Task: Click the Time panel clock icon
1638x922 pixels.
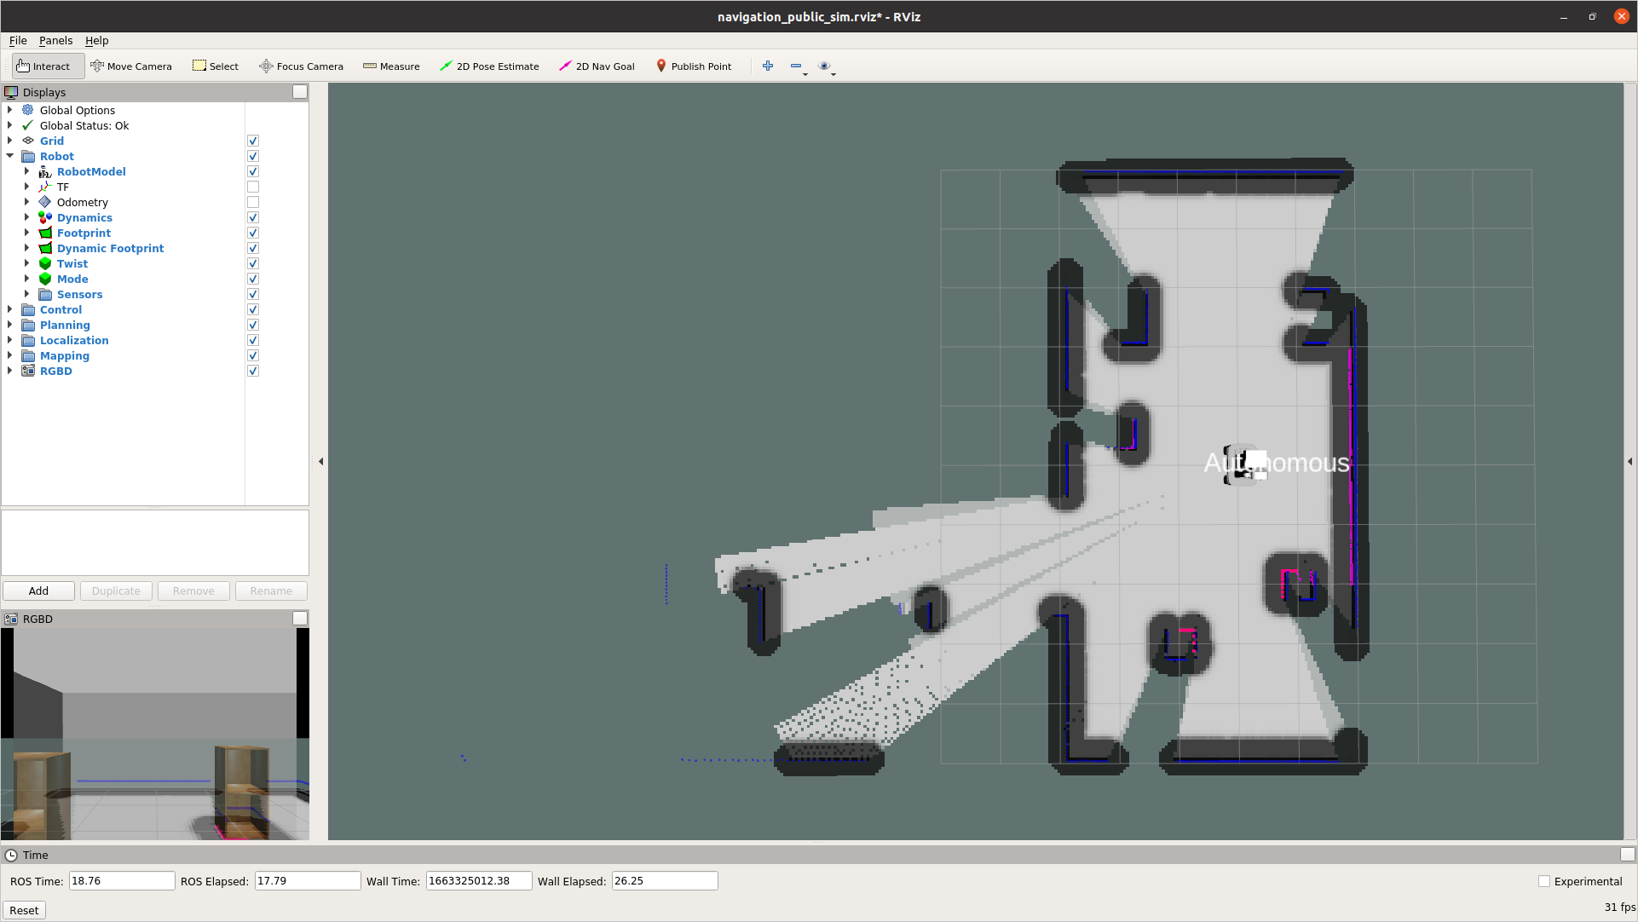Action: pyautogui.click(x=11, y=855)
